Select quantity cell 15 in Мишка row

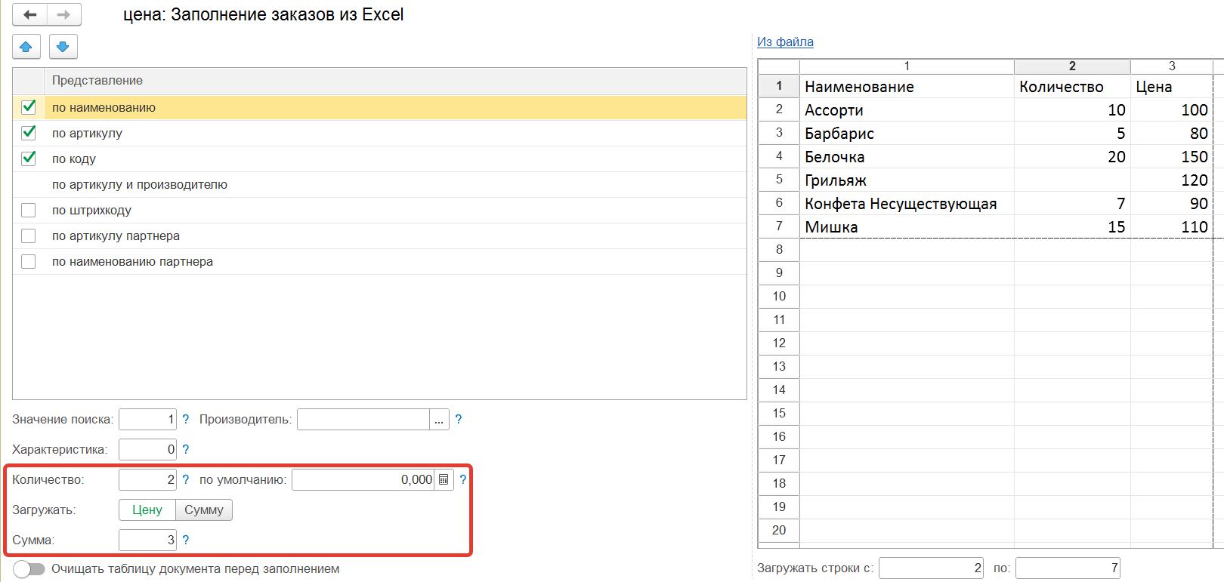pyautogui.click(x=1072, y=227)
